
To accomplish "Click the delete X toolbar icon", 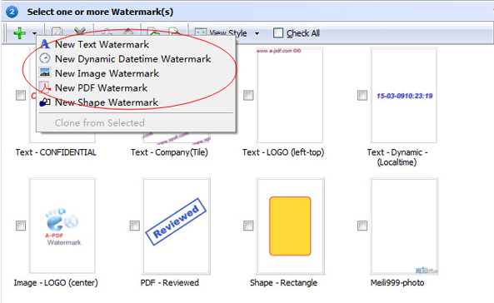I will 80,31.
